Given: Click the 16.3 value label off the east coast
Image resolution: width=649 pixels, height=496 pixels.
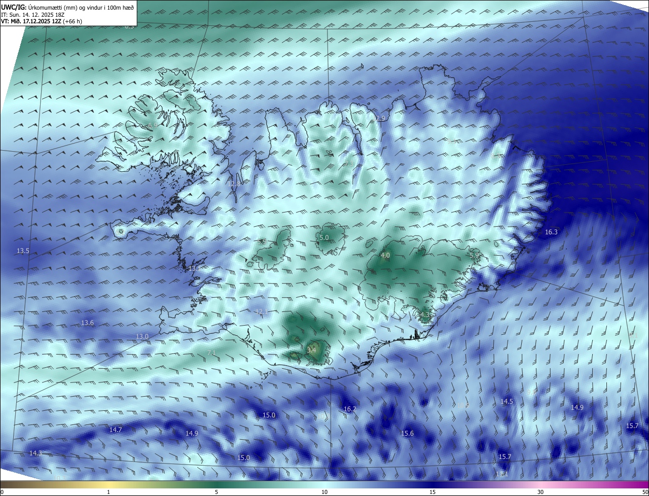Looking at the screenshot, I should click(x=551, y=232).
